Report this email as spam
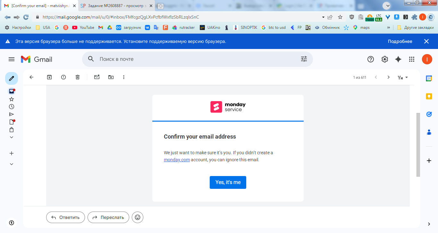Image resolution: width=438 pixels, height=233 pixels. click(63, 77)
